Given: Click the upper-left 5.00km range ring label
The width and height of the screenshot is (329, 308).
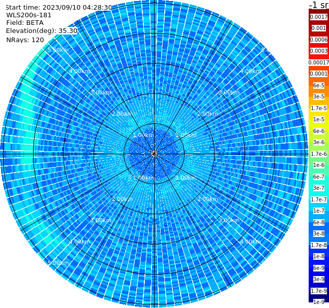Looking at the screenshot, I should 58,50.
